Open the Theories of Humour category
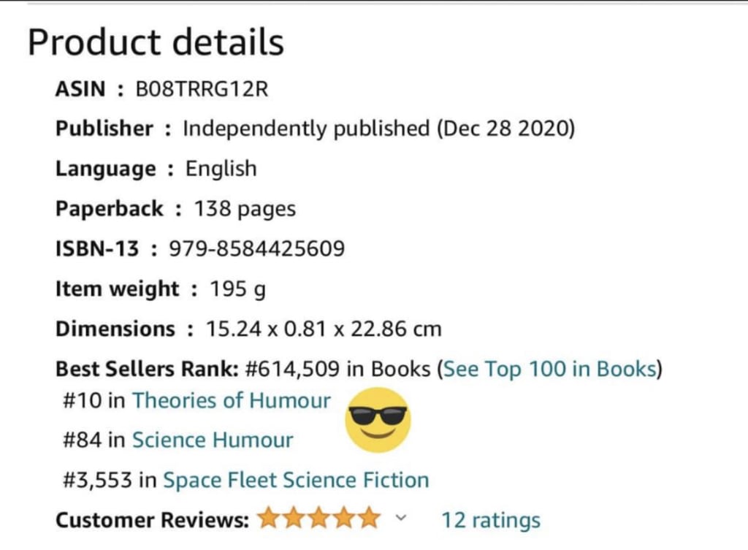 (x=231, y=400)
